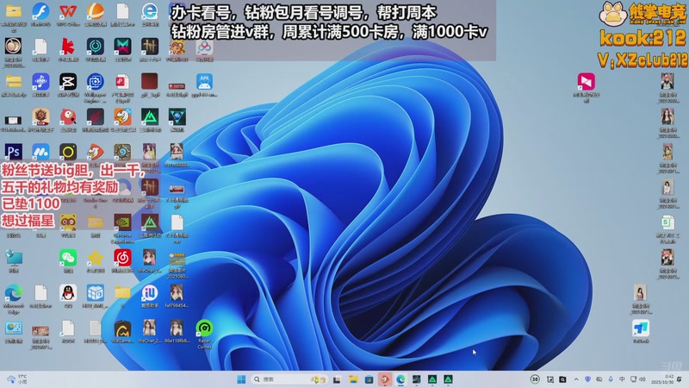Open the Flash shortcut on the desktop
This screenshot has height=388, width=689.
[x=40, y=12]
